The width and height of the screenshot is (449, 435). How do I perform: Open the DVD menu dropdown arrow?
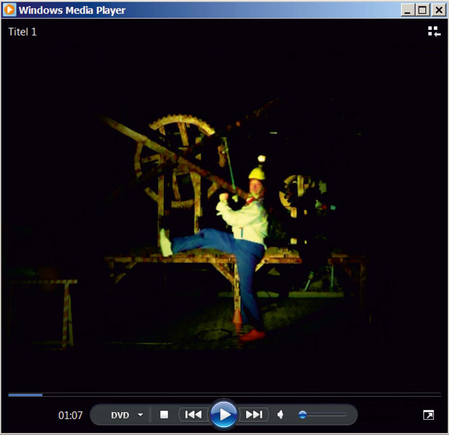[x=140, y=415]
